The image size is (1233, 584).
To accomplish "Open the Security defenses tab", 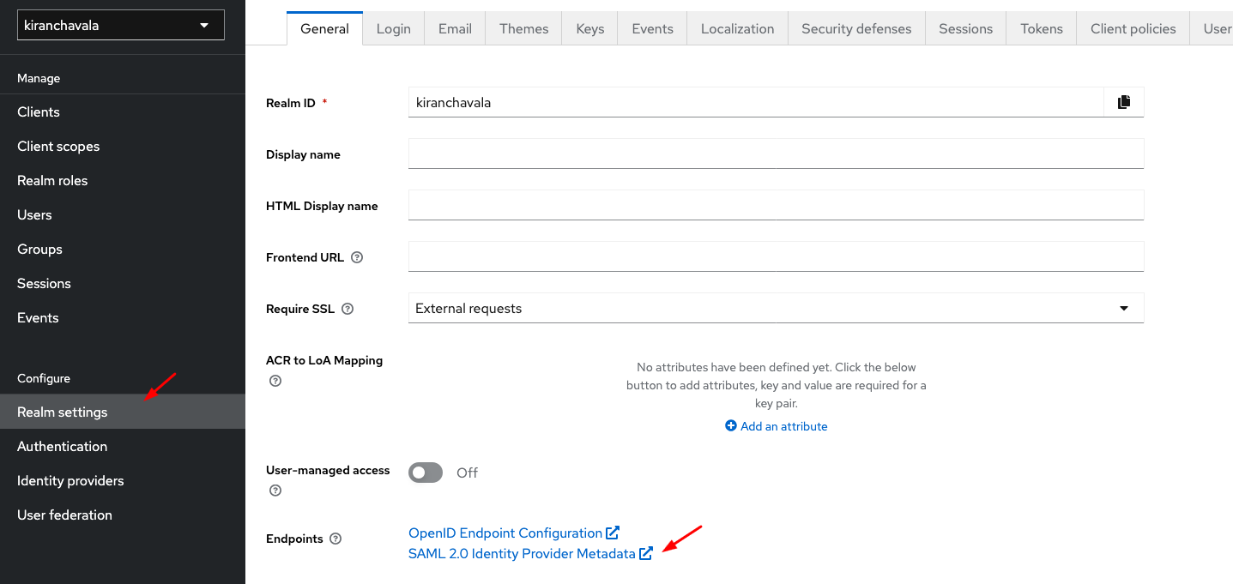I will 856,28.
